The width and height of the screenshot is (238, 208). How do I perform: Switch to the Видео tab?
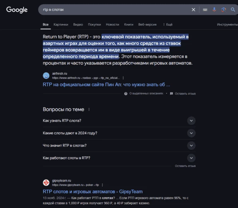point(78,24)
